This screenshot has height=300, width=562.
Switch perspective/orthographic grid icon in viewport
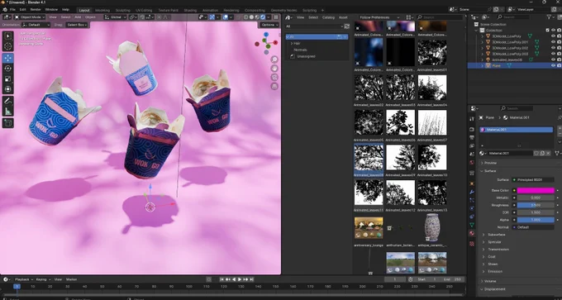[274, 86]
